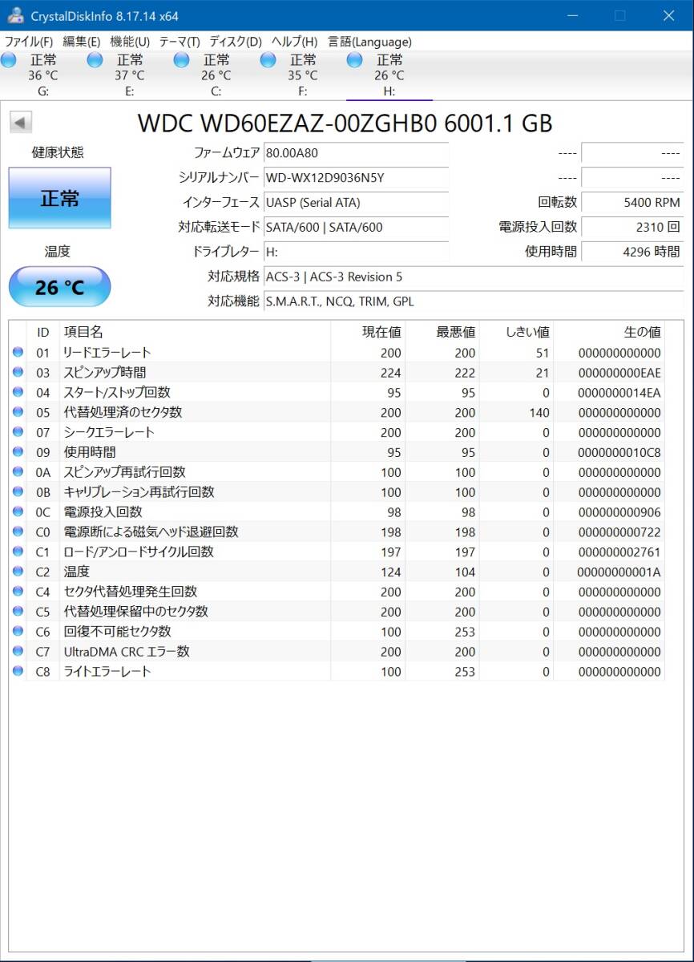694x962 pixels.
Task: Click the 最悪値 column header
Action: pyautogui.click(x=442, y=332)
